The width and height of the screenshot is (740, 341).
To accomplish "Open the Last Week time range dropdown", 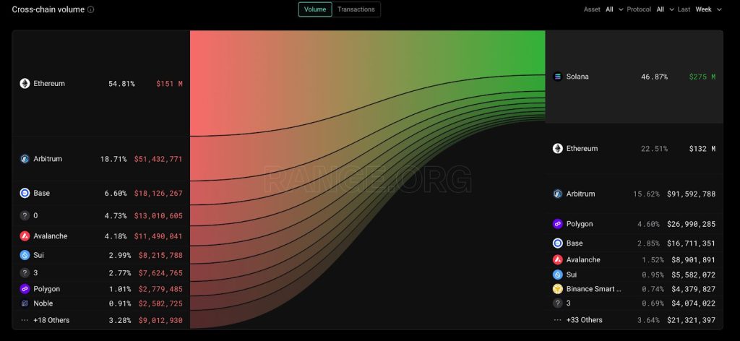I will point(708,9).
